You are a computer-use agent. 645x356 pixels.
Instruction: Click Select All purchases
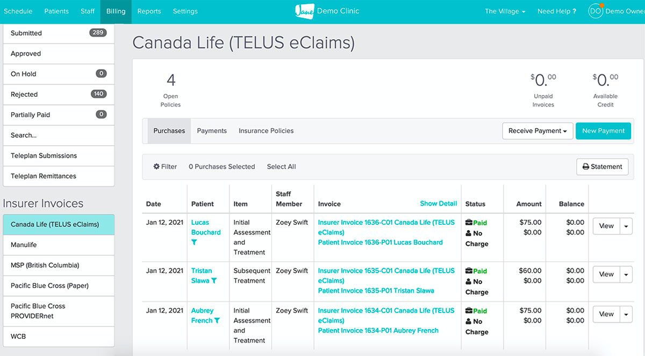pos(281,167)
